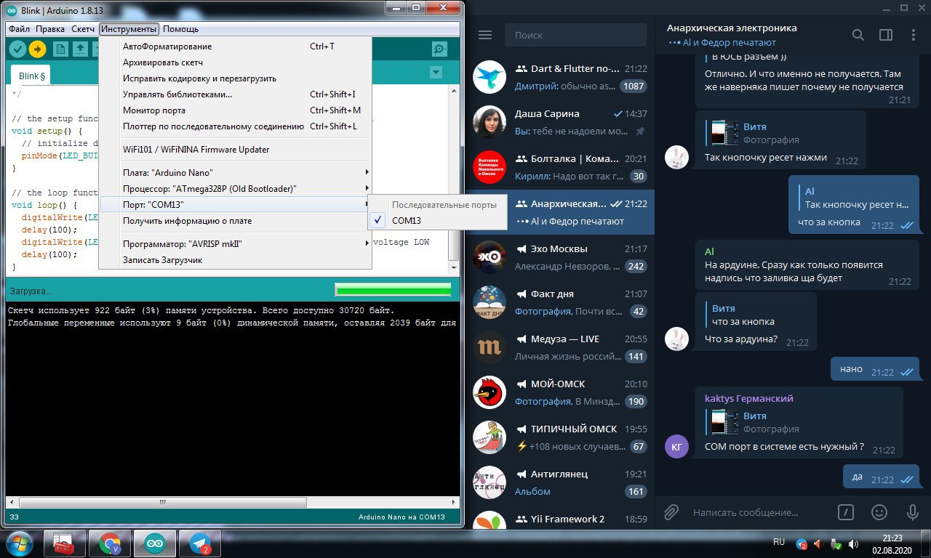Expand Программатор: "AVRISP mkII" submenu
Screen dimensions: 931x558
pos(235,244)
